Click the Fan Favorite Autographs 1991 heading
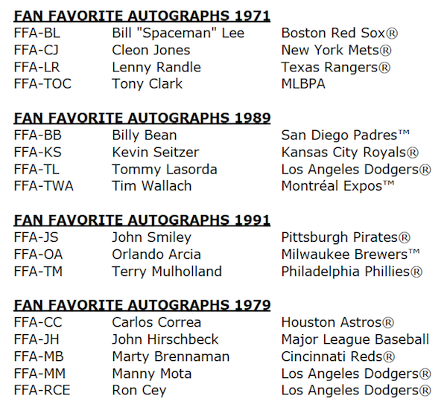This screenshot has width=447, height=413. coord(142,220)
